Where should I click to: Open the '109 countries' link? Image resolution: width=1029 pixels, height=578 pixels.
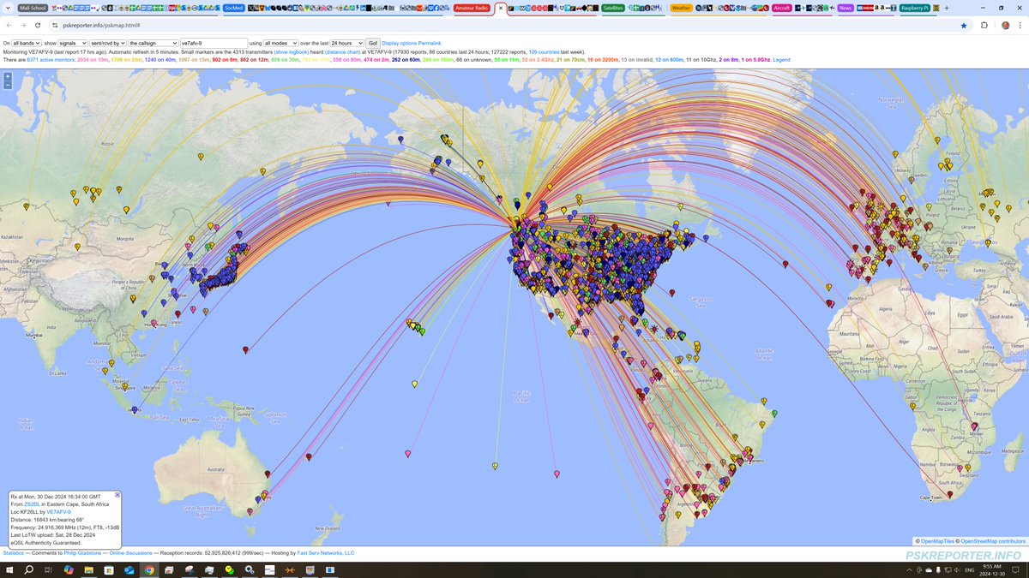pos(543,51)
